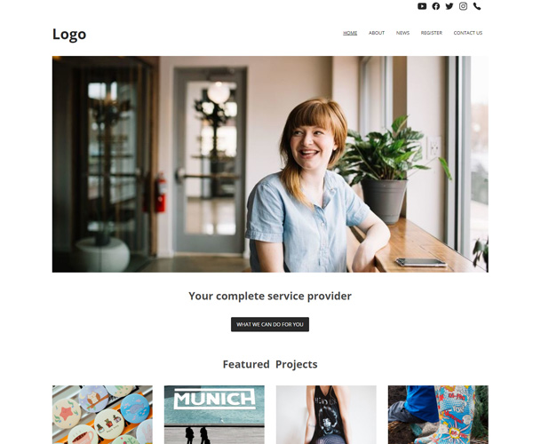Viewport: 533px width, 444px height.
Task: Open the comic-print boots project thumbnail
Action: (x=438, y=415)
